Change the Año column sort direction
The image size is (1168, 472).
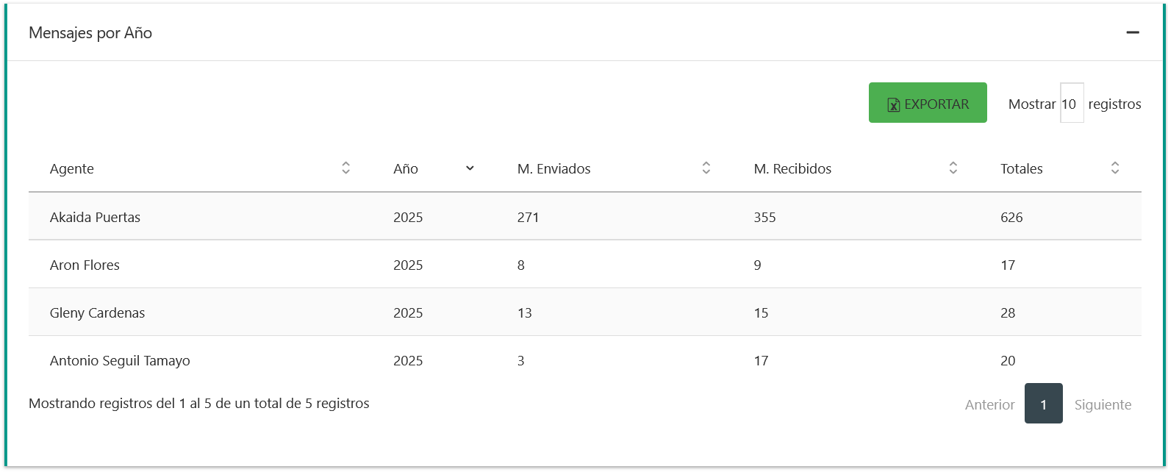(470, 169)
